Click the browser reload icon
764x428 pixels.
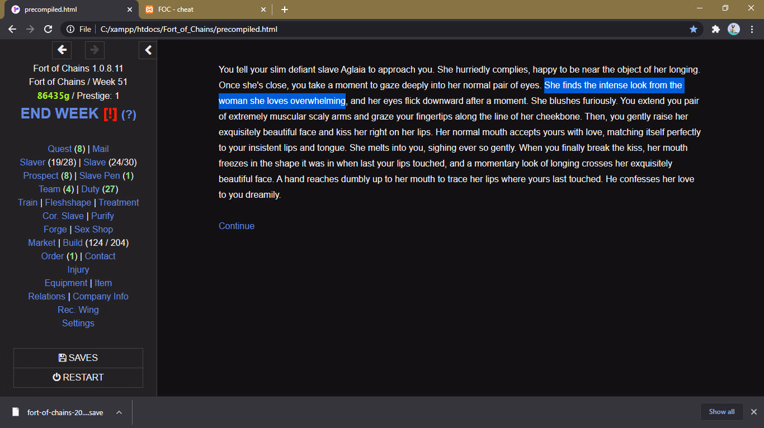pyautogui.click(x=48, y=29)
